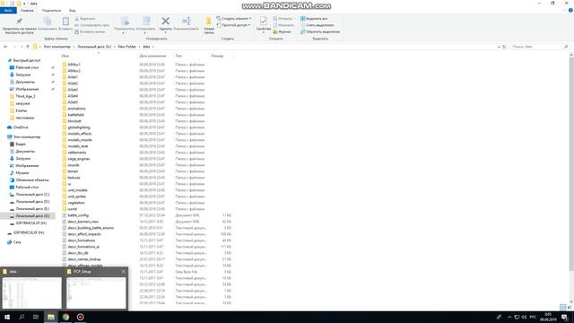This screenshot has width=574, height=323.
Task: Expand New item (Создать элемент) dropdown
Action: tap(234, 19)
